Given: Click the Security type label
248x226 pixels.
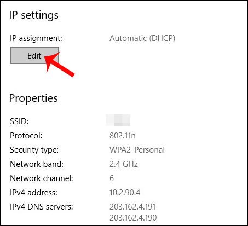Looking at the screenshot, I should coord(34,150).
